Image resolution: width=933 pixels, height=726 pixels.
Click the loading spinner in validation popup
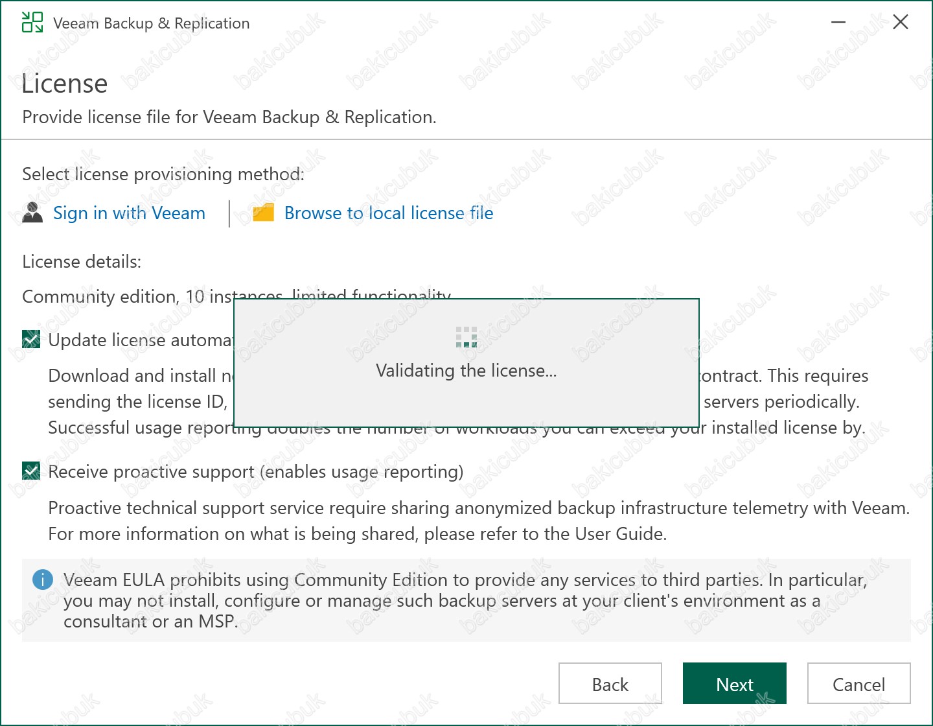[466, 337]
